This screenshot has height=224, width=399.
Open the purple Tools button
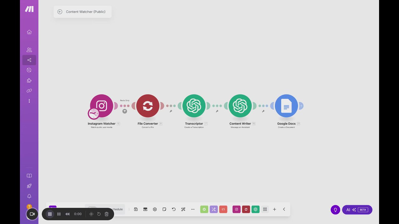[x=214, y=209]
